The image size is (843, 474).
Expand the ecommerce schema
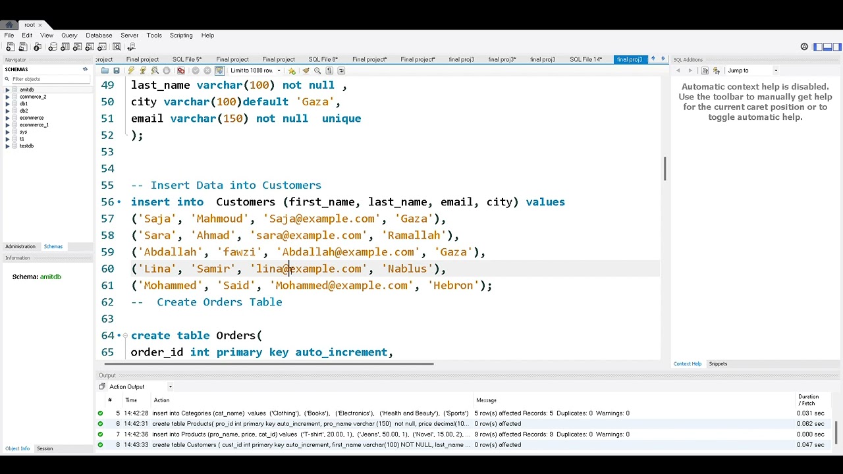coord(7,118)
